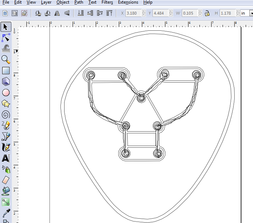Select the Pencil freehand tool
253x223 pixels.
coord(6,125)
